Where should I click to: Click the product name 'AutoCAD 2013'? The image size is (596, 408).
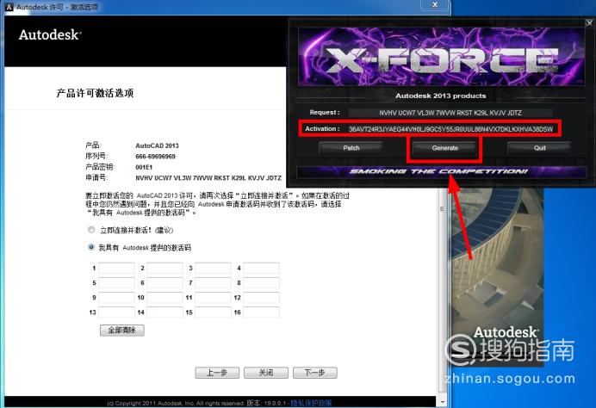pyautogui.click(x=157, y=145)
